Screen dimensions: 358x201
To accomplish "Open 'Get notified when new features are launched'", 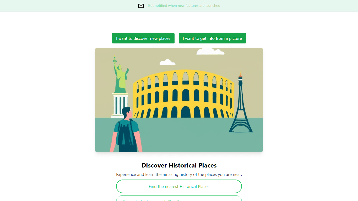I will 184,5.
